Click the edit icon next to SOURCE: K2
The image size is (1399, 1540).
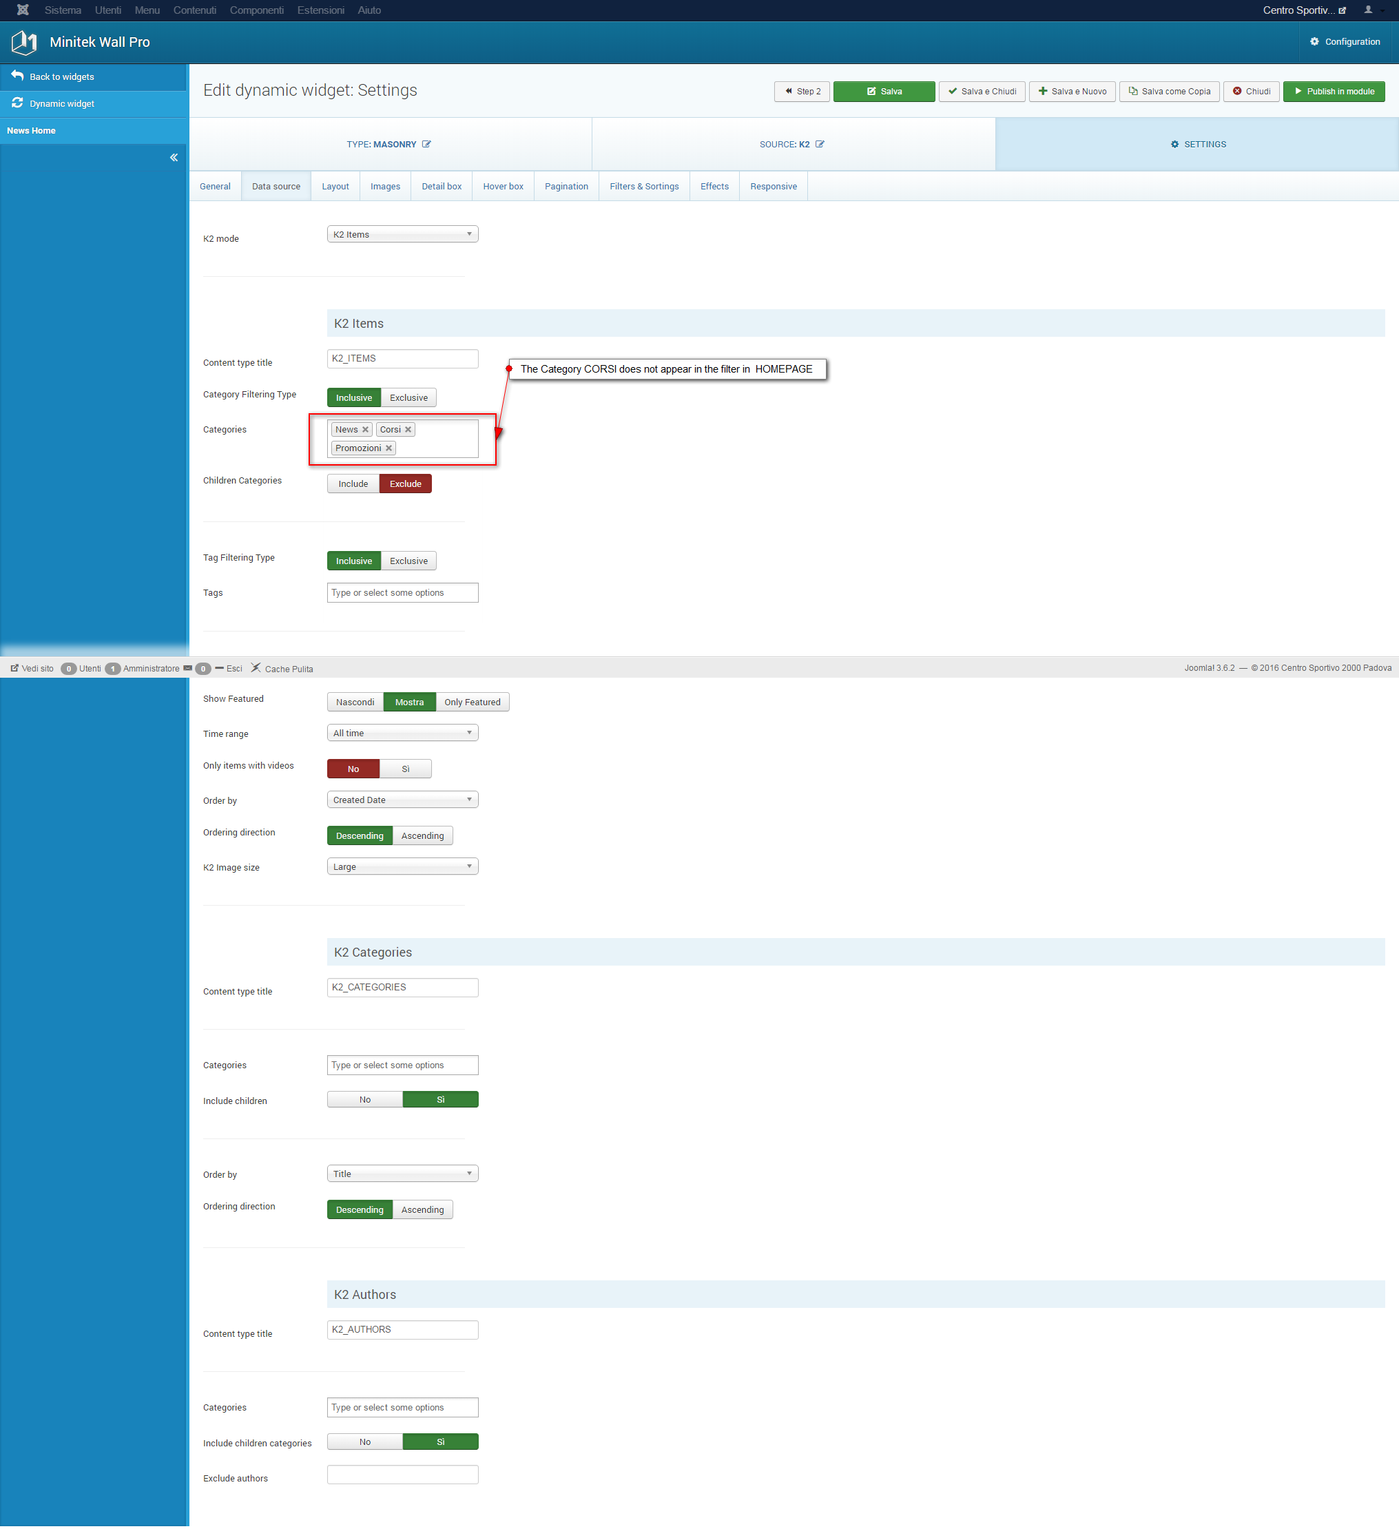pos(820,145)
